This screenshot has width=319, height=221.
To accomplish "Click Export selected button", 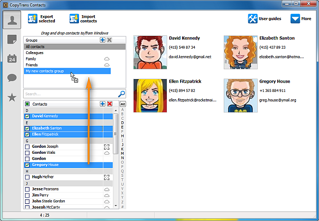I will 42,19.
